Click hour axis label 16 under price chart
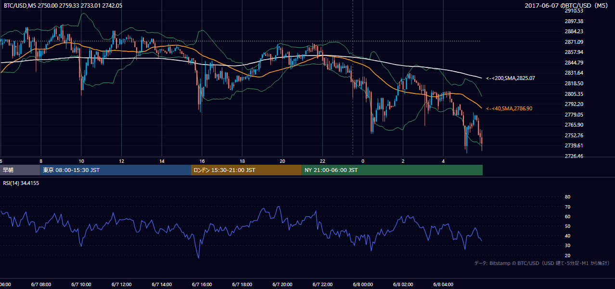 (202, 161)
